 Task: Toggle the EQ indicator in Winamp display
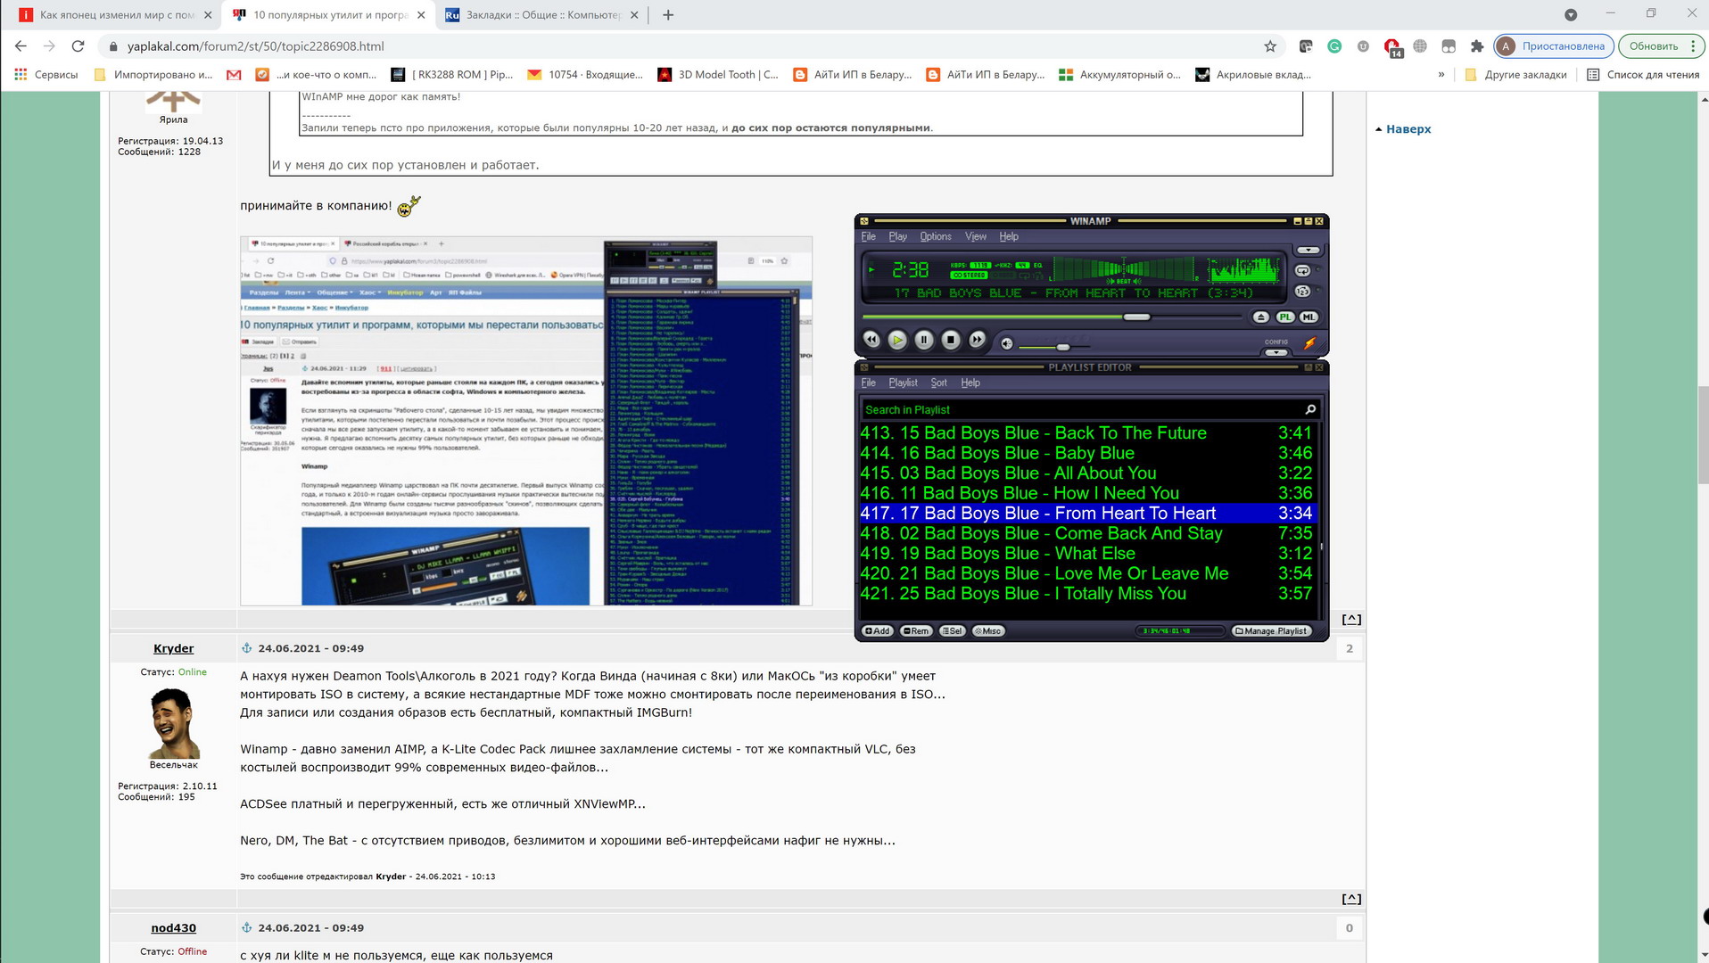(1037, 266)
